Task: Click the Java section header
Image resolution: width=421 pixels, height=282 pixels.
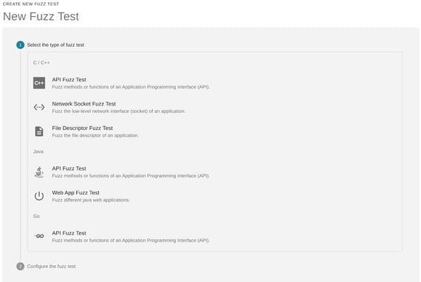Action: coord(38,151)
